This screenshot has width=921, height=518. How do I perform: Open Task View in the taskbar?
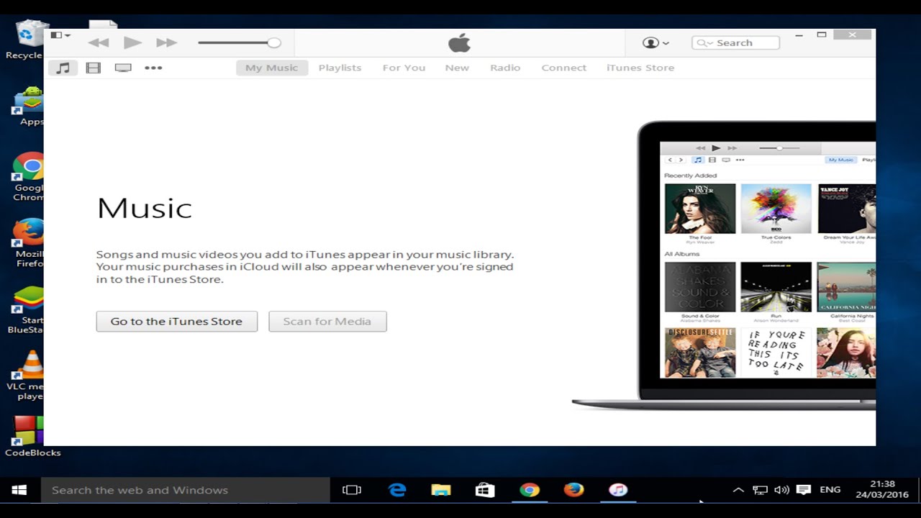coord(352,490)
